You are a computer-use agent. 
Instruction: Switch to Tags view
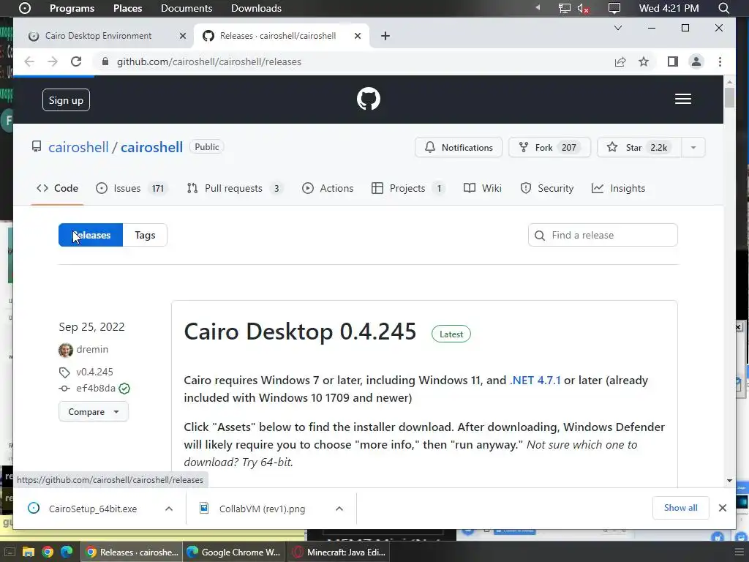tap(145, 235)
